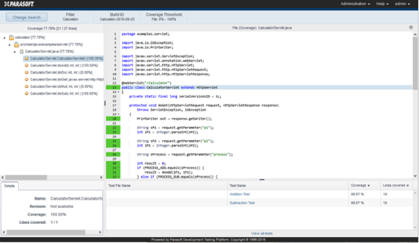Screen dimensions: 419x243
Task: Select CalculatorServlet.CalculatorServlet() tree row
Action: pos(63,58)
